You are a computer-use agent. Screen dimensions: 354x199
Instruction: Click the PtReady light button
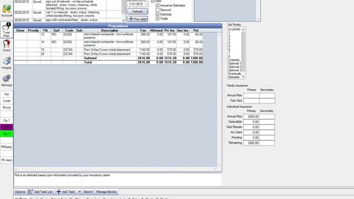[7, 147]
